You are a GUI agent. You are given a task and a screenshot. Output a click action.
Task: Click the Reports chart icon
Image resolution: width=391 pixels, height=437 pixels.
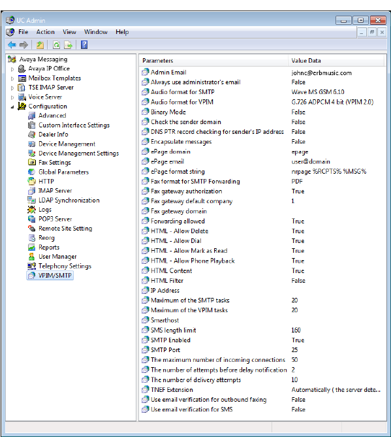[32, 247]
